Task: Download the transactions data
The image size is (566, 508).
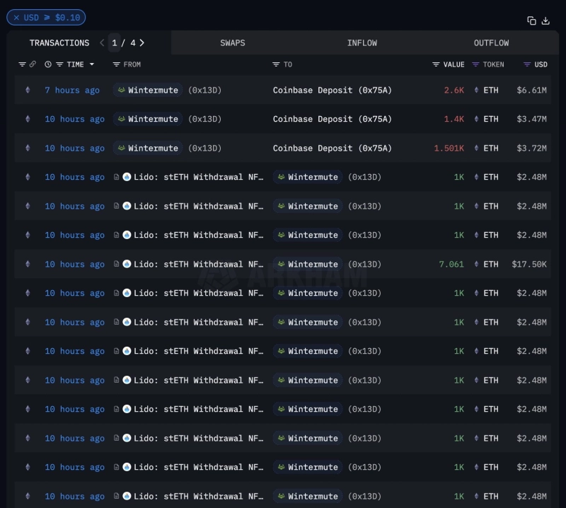Action: coord(545,21)
